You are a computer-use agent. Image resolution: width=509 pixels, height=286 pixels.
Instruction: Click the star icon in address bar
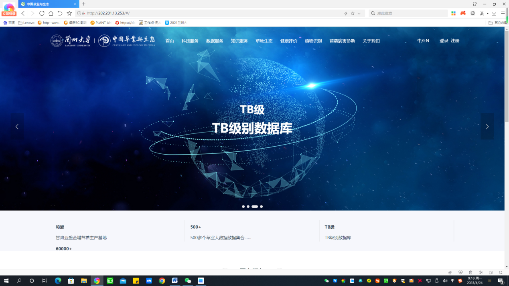353,13
